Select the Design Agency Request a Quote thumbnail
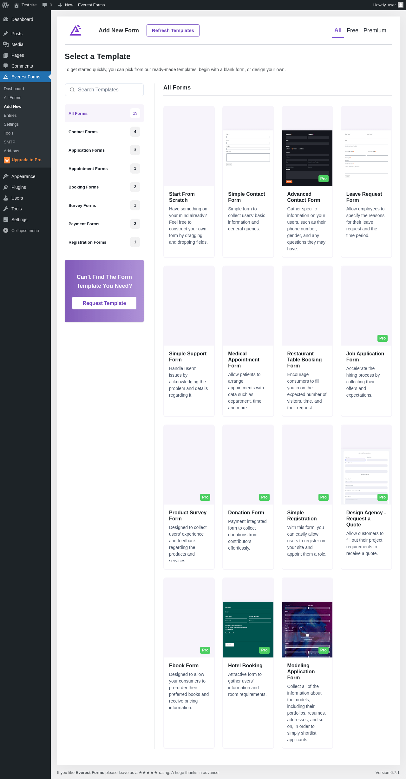The width and height of the screenshot is (406, 779). 366,465
